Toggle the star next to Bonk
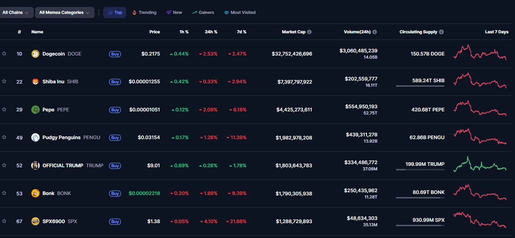 pyautogui.click(x=4, y=193)
